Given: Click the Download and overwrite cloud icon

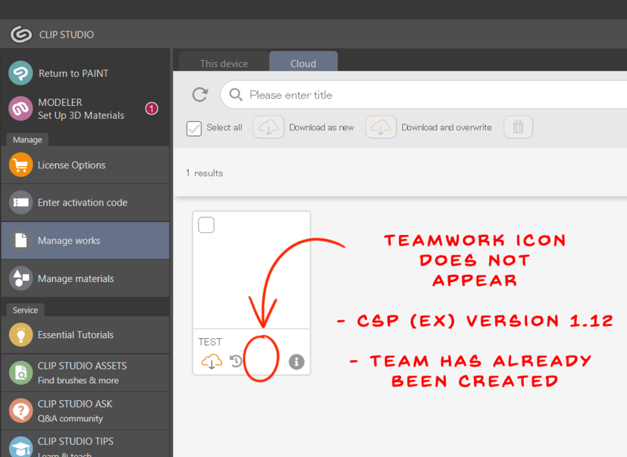Looking at the screenshot, I should click(x=379, y=127).
